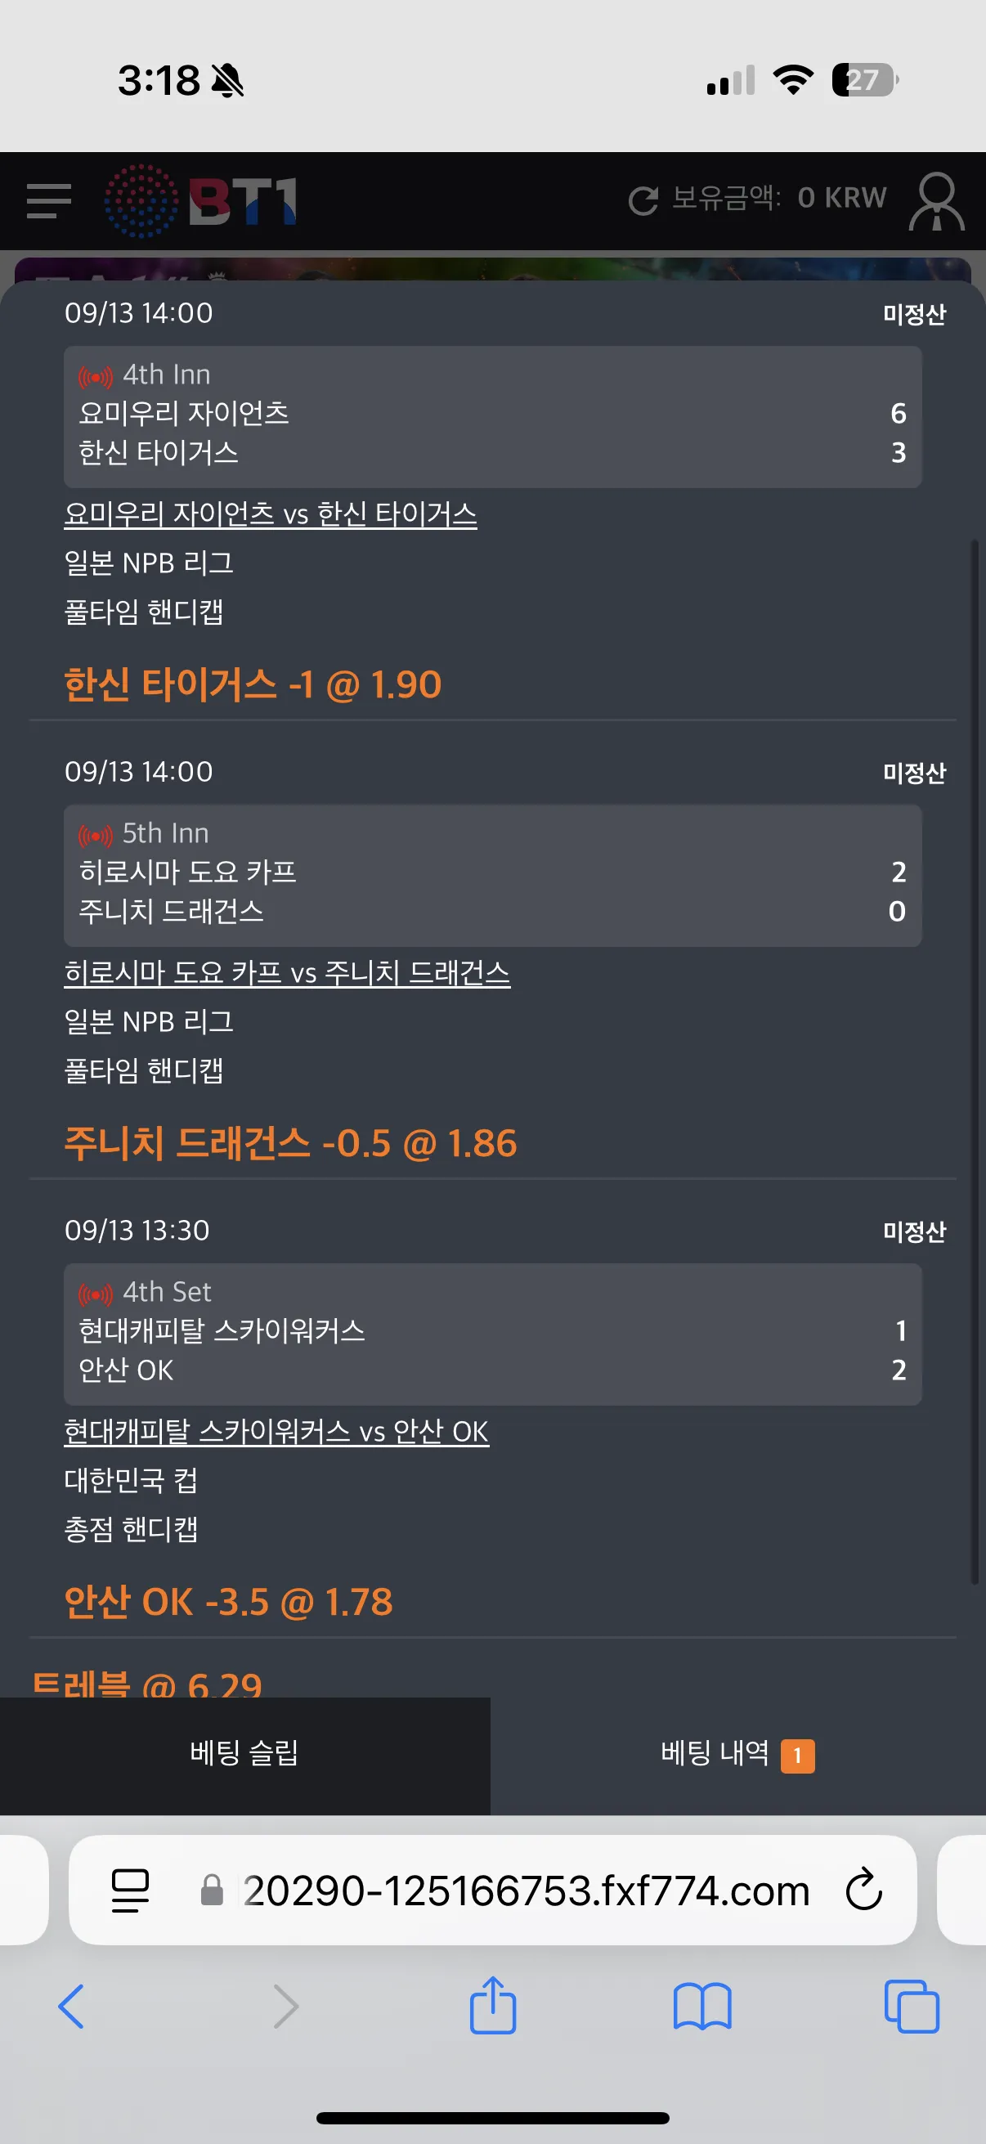
Task: Open the 현대캐피탈 스카이워커스 vs 안산 OK link
Action: [276, 1432]
